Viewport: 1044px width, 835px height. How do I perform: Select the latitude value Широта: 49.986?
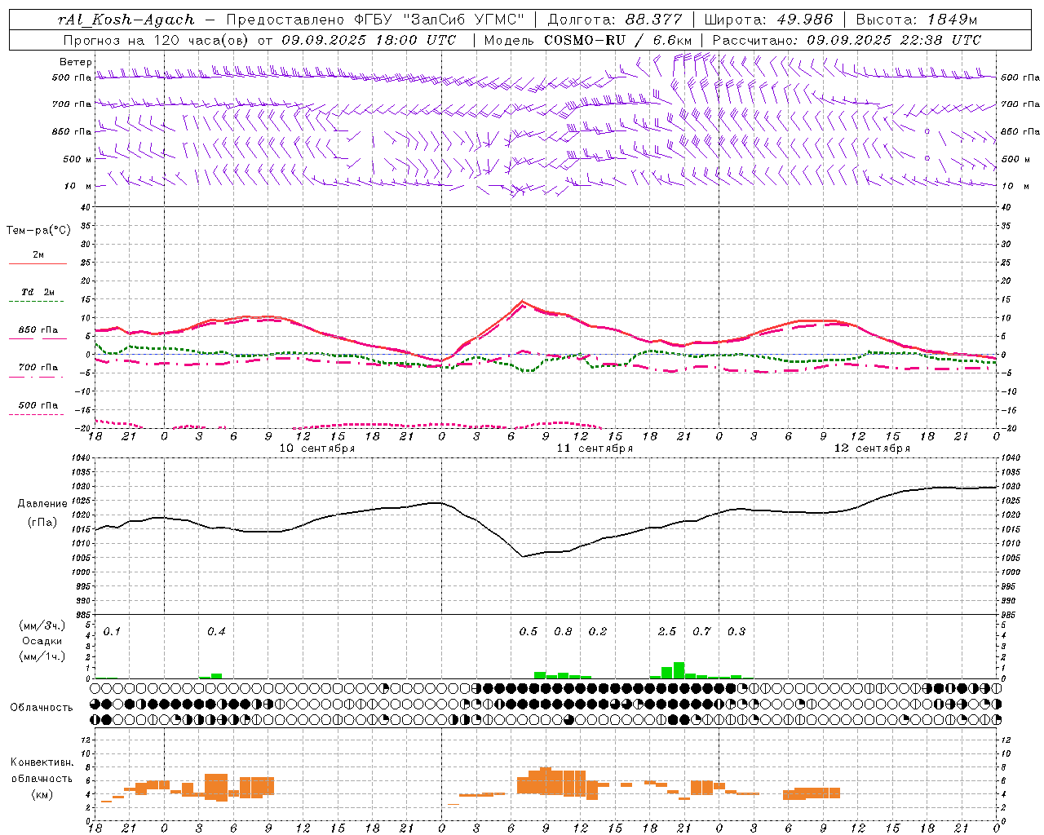tap(768, 20)
